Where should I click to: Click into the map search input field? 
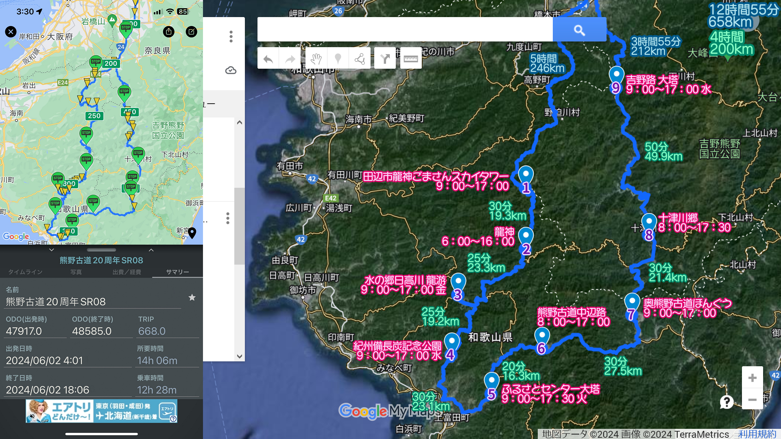[x=405, y=30]
